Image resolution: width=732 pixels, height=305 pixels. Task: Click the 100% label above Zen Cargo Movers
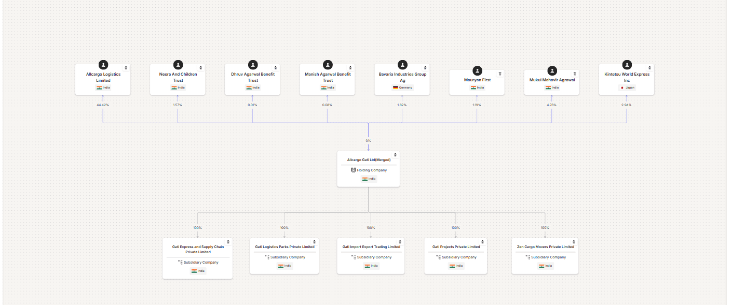coord(545,228)
